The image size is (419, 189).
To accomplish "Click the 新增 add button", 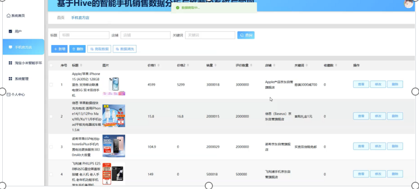I will pyautogui.click(x=59, y=49).
